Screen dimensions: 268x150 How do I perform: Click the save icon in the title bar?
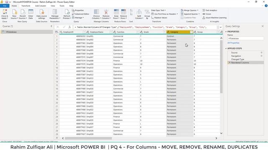[x=7, y=2]
